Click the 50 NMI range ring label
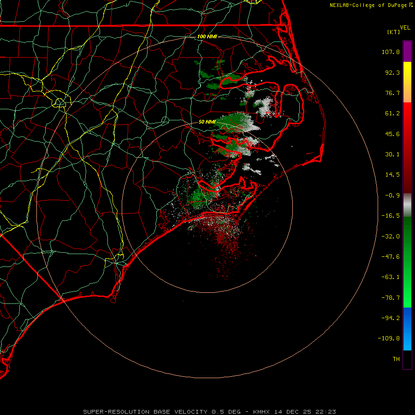 click(x=207, y=122)
